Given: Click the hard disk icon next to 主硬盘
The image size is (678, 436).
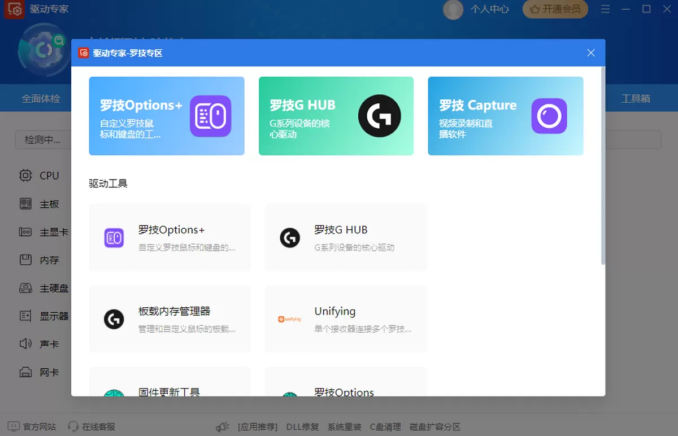Looking at the screenshot, I should point(25,288).
